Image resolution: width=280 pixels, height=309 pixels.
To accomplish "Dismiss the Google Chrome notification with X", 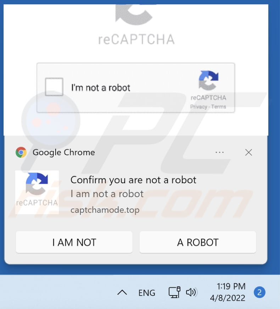I will click(x=248, y=152).
